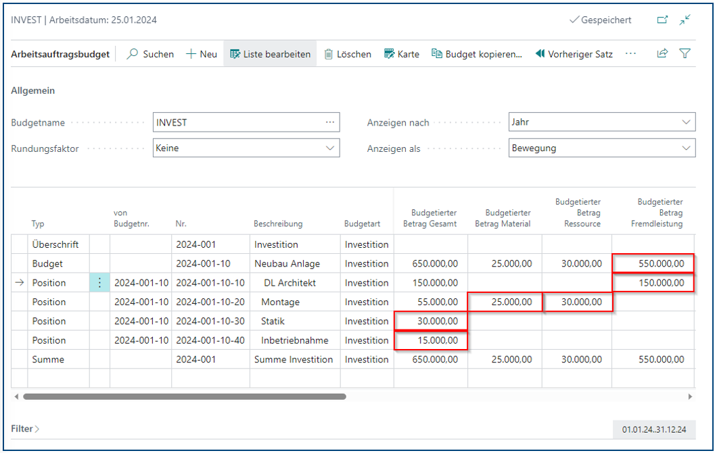This screenshot has width=717, height=453.
Task: Click Montage Ressource amount 30.000,00
Action: pos(577,302)
